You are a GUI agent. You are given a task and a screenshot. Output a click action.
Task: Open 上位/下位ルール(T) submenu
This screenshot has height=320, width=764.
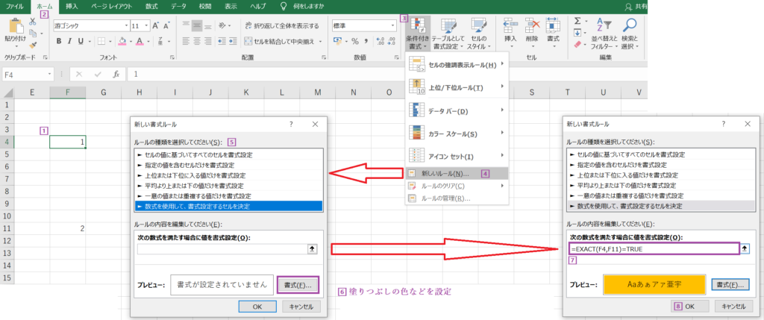[457, 87]
